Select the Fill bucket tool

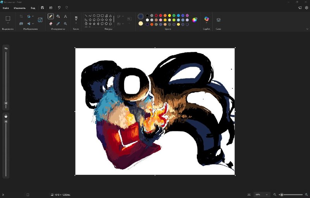[x=58, y=16]
